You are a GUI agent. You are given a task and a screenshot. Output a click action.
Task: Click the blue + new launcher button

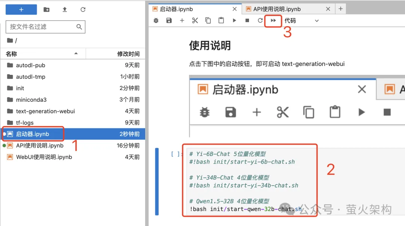tap(21, 9)
